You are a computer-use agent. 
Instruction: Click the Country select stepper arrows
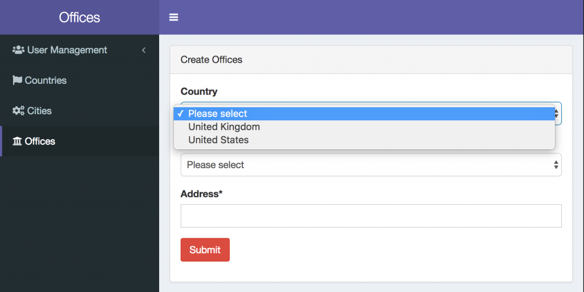(558, 113)
